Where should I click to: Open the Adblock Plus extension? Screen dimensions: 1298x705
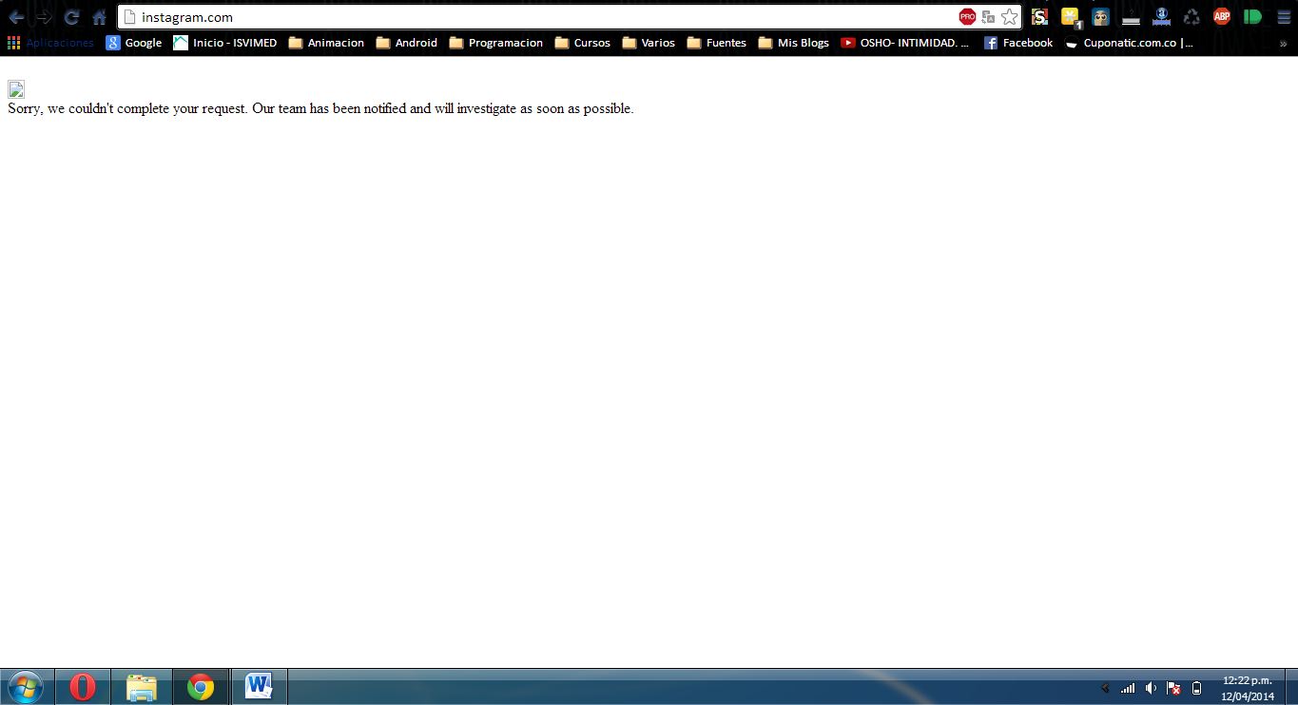(1221, 16)
